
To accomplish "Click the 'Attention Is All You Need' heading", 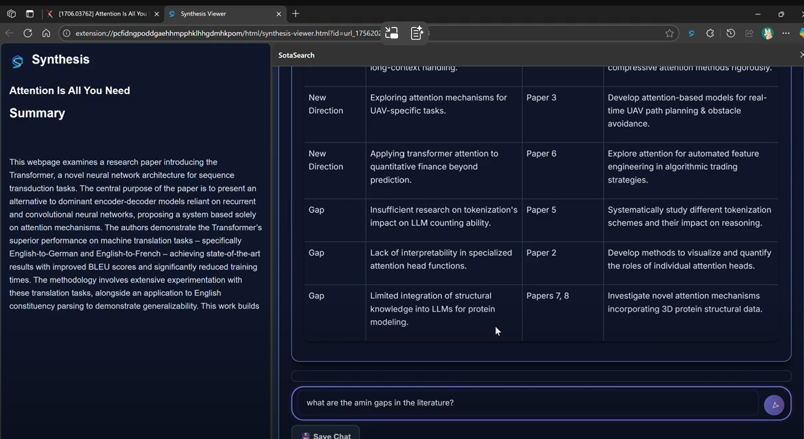I will pos(70,90).
